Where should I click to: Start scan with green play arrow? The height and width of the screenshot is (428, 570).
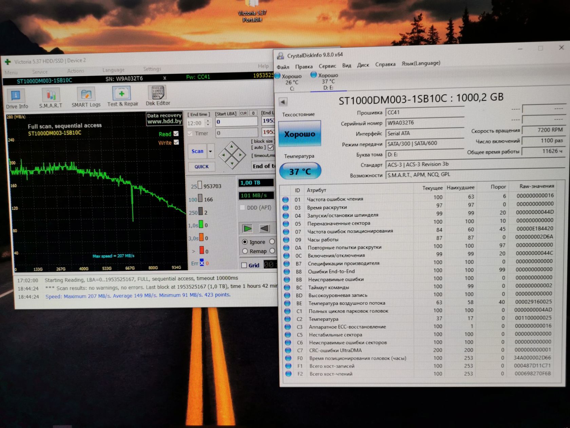pos(248,229)
